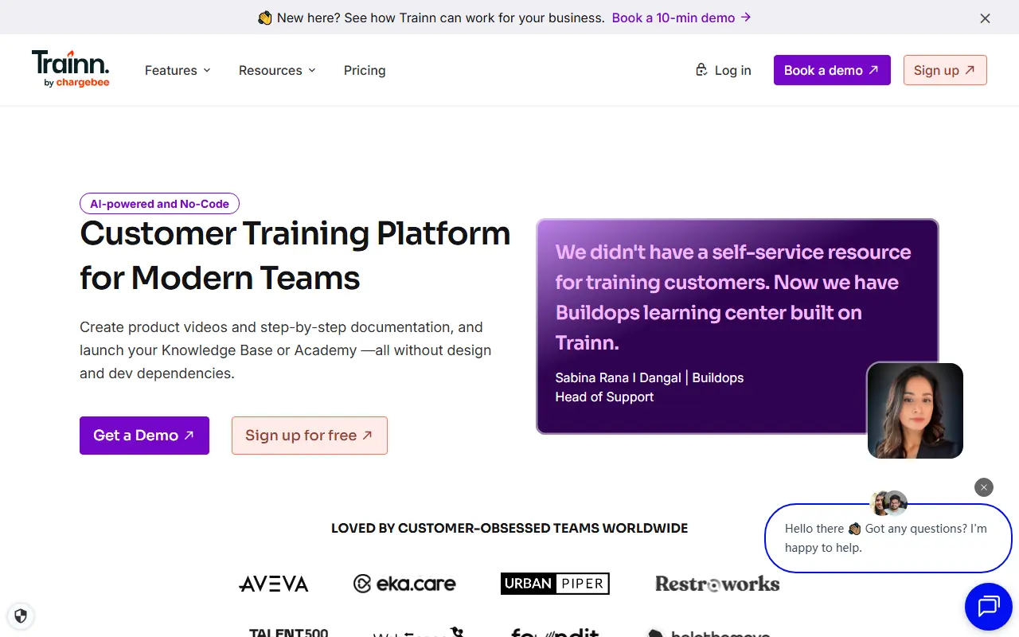This screenshot has height=637, width=1019.
Task: Click the AI-powered and No-Code badge
Action: pyautogui.click(x=159, y=204)
